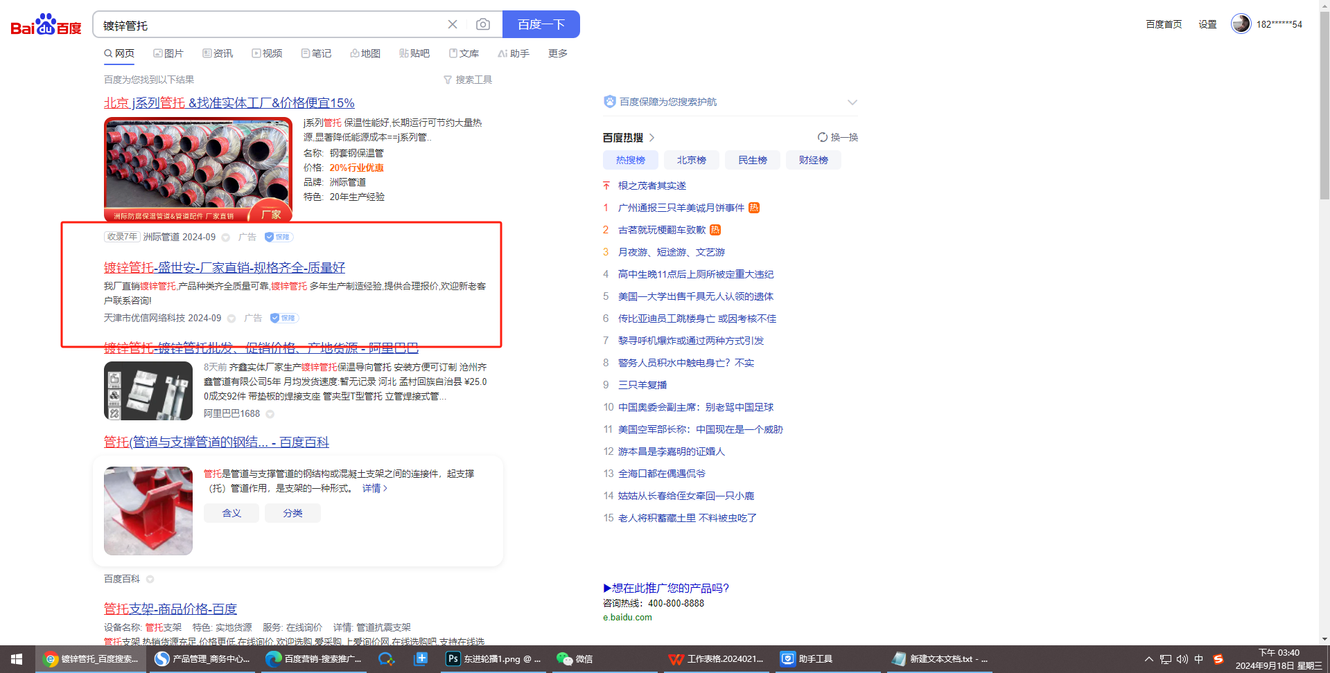The width and height of the screenshot is (1330, 673).
Task: Clear the search box with X icon
Action: click(x=453, y=25)
